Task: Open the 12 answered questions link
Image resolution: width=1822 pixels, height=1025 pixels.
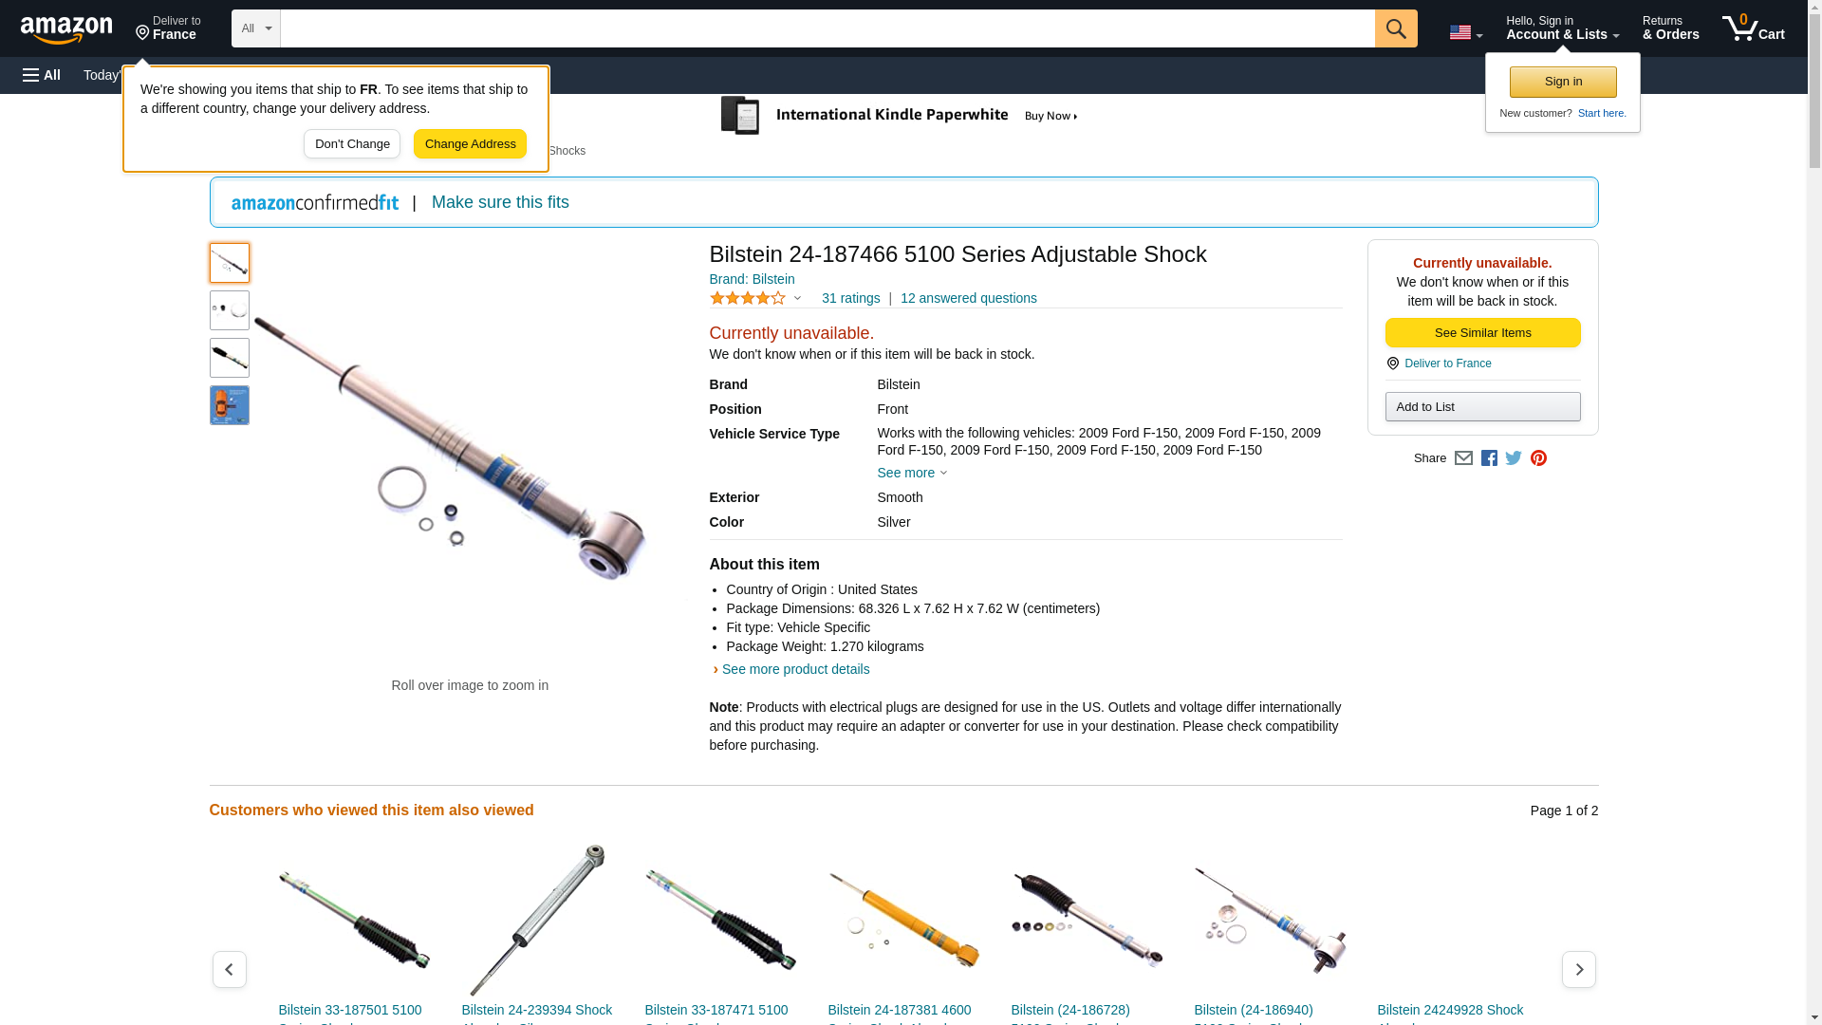Action: (x=968, y=298)
